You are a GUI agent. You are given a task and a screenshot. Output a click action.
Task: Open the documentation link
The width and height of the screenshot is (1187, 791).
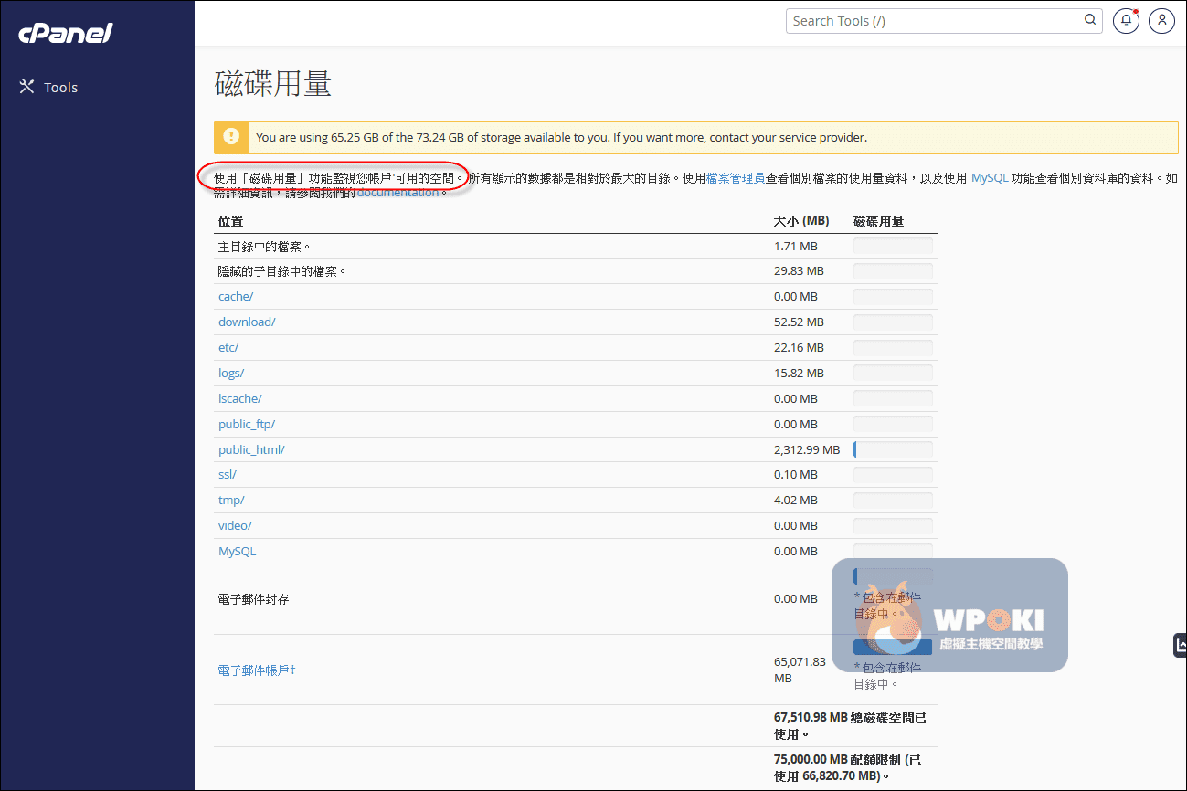[397, 193]
